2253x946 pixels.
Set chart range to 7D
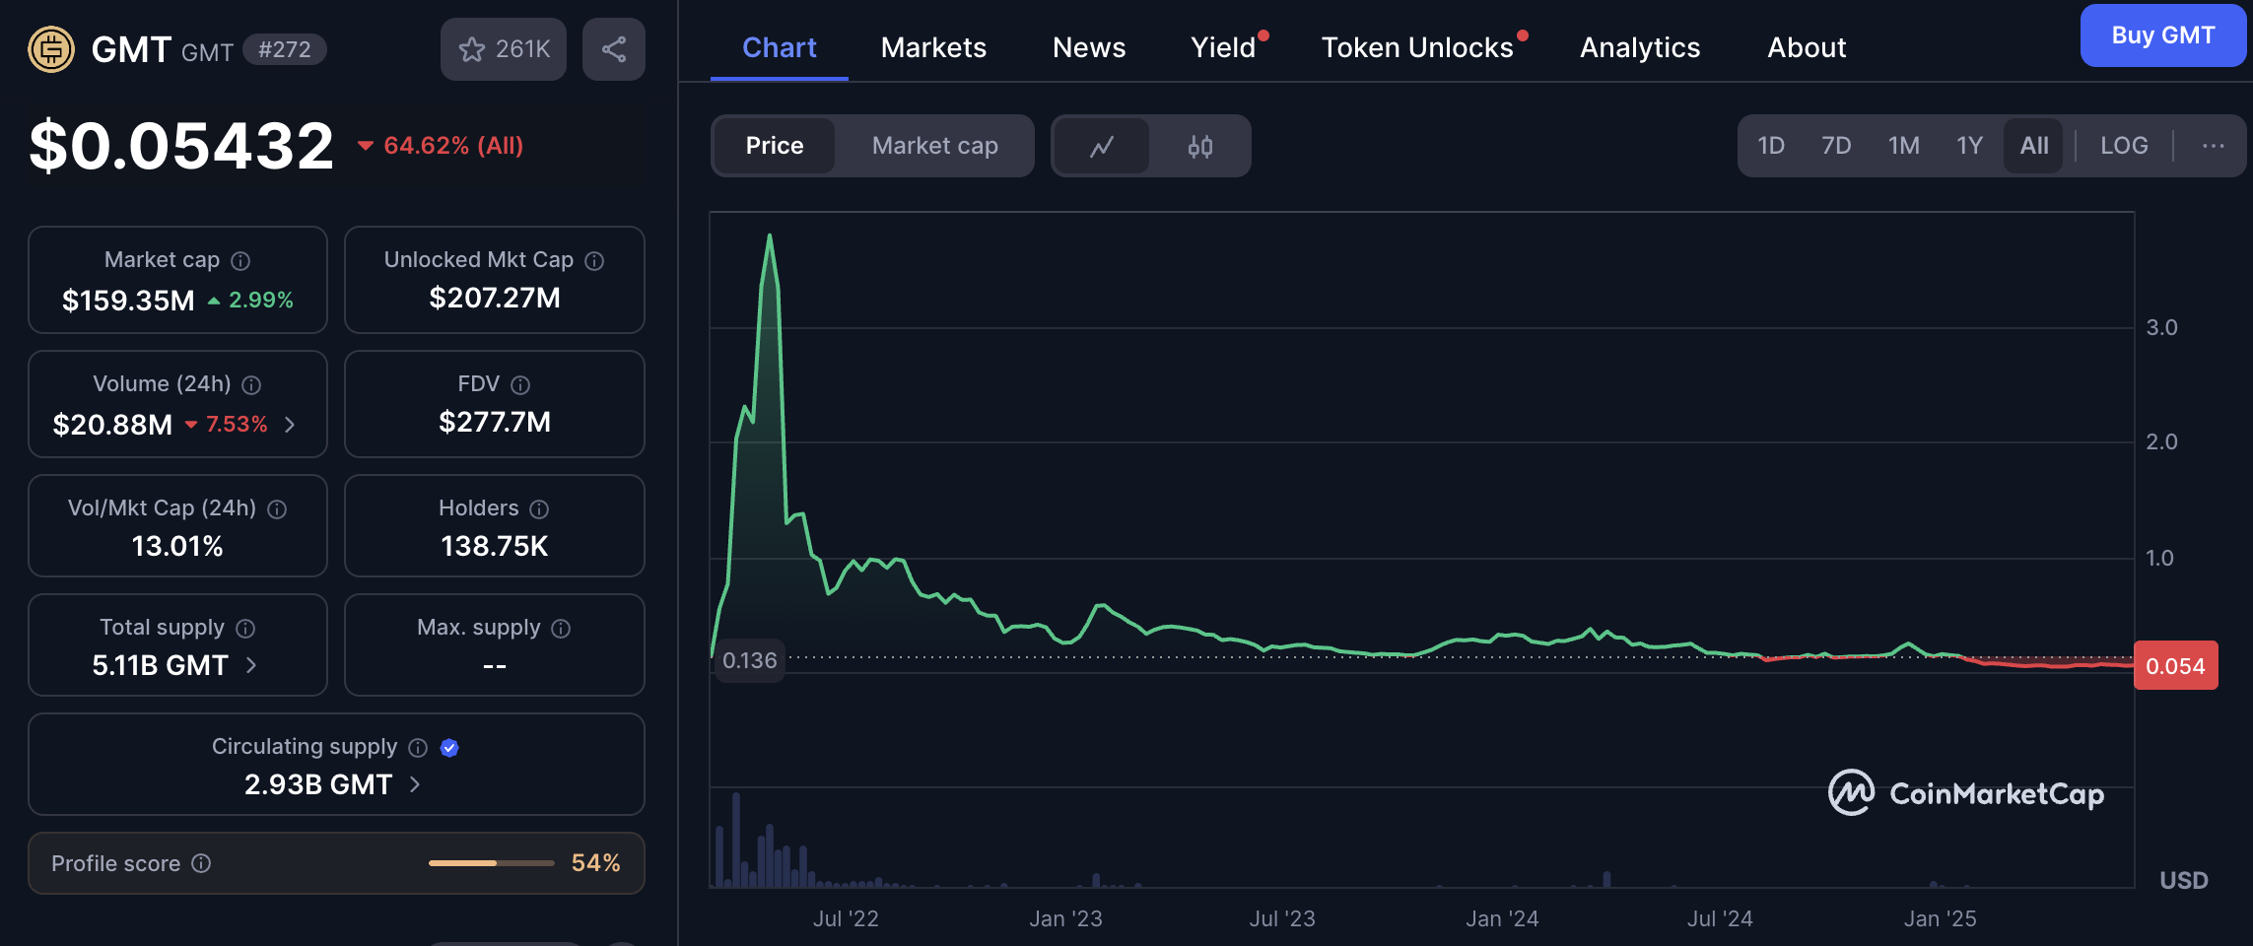pos(1836,146)
